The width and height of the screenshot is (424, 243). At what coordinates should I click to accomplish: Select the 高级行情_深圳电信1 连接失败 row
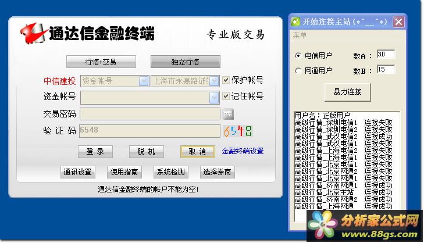[x=343, y=123]
